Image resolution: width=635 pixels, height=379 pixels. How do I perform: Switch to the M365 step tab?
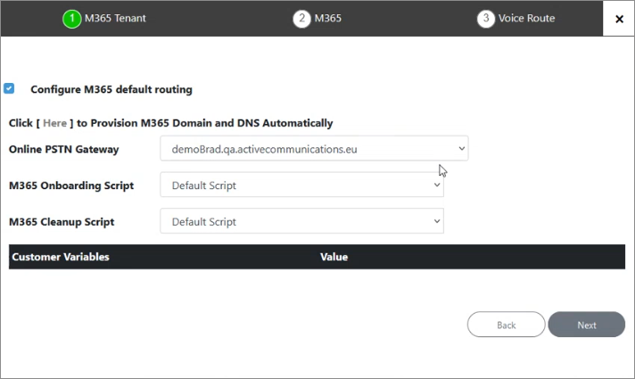[x=328, y=18]
